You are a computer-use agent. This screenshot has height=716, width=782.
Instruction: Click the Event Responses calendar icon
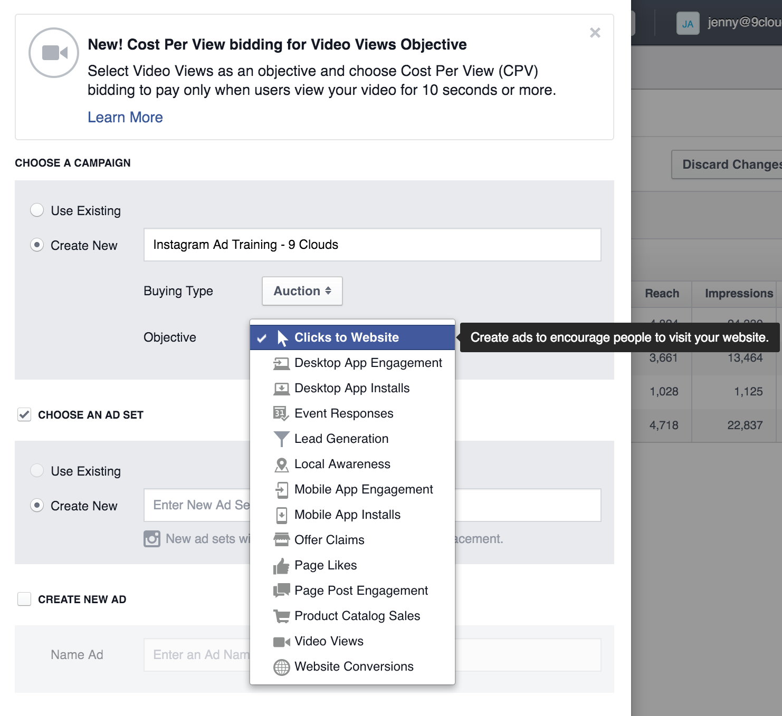click(281, 414)
